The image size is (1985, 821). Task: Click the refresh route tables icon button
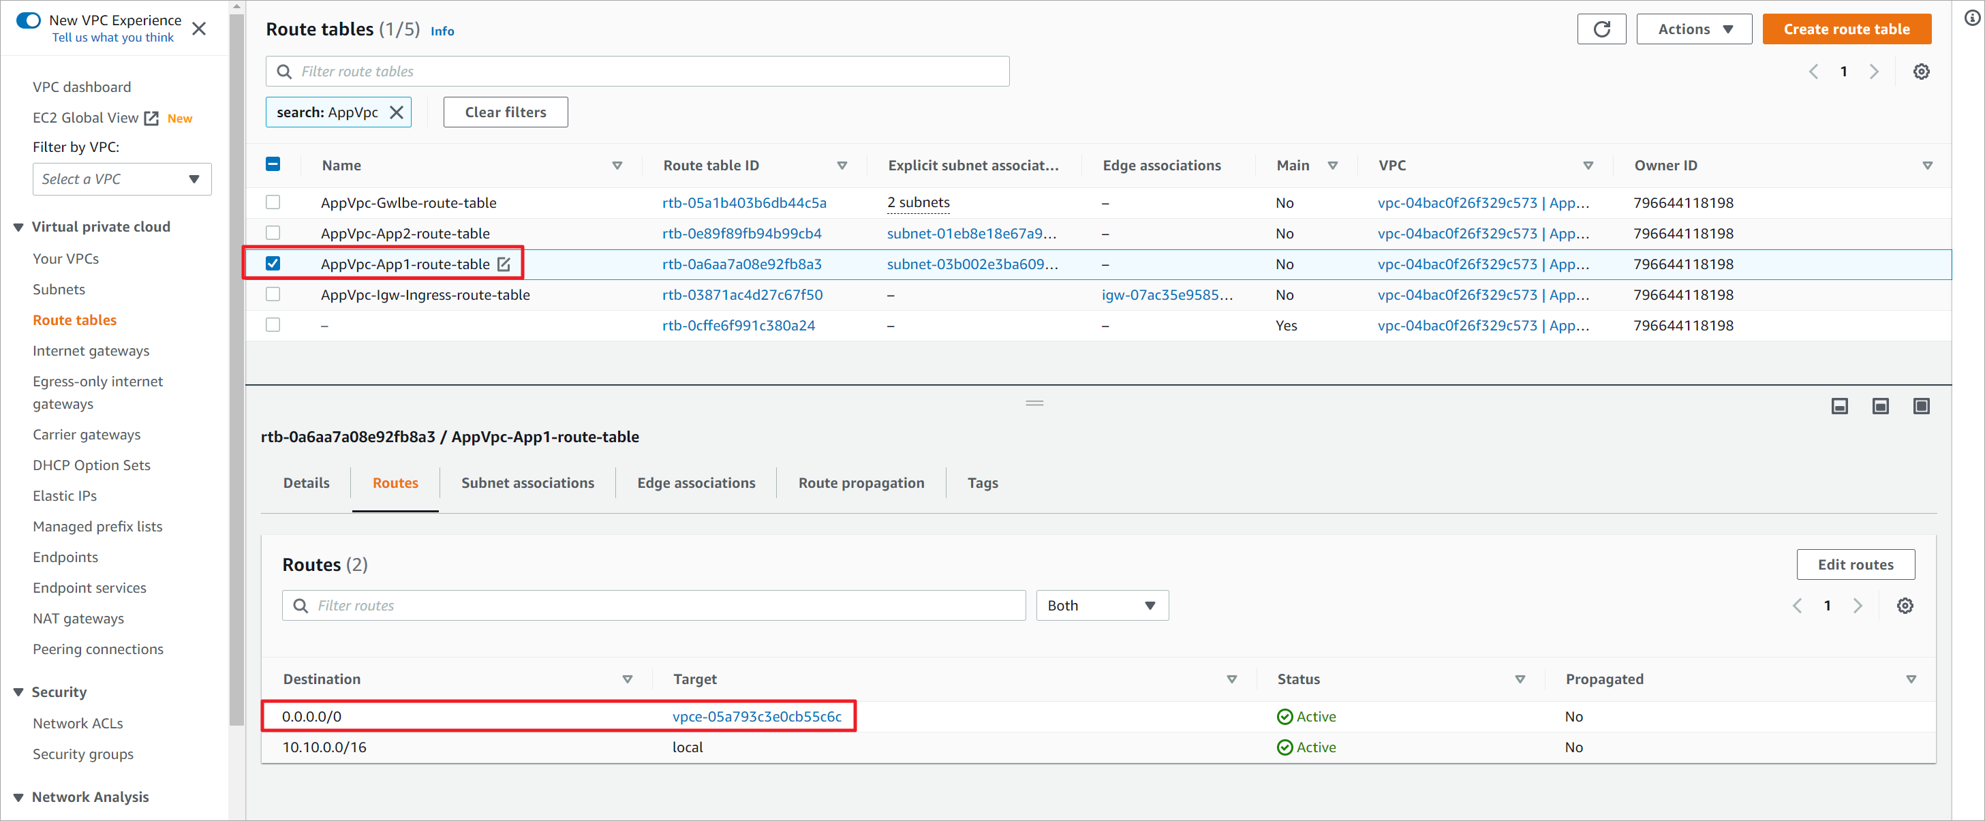coord(1601,29)
